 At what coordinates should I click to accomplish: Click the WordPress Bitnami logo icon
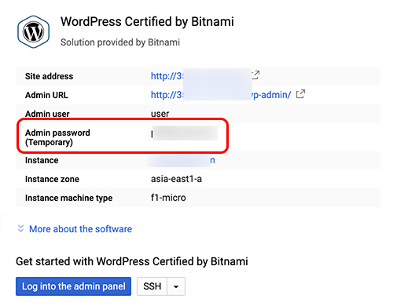point(33,31)
